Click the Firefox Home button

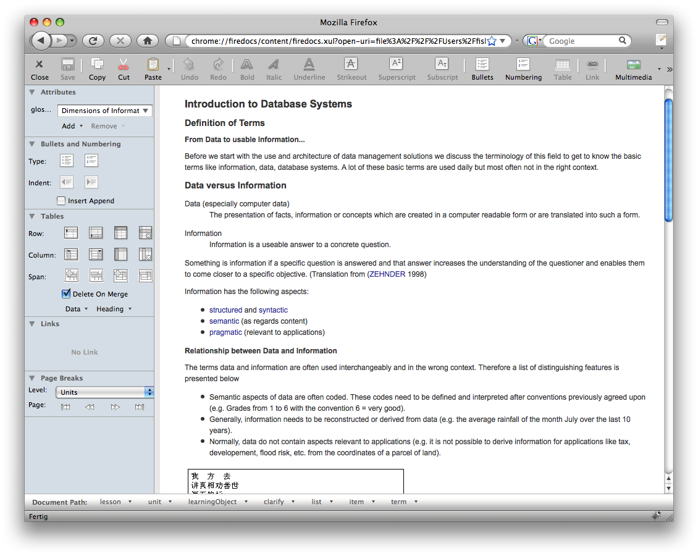coord(148,41)
